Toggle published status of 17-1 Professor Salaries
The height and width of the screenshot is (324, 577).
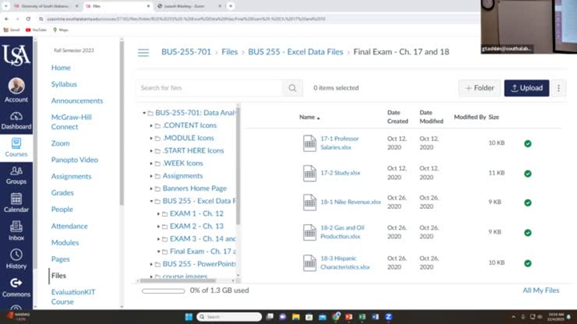coord(527,144)
